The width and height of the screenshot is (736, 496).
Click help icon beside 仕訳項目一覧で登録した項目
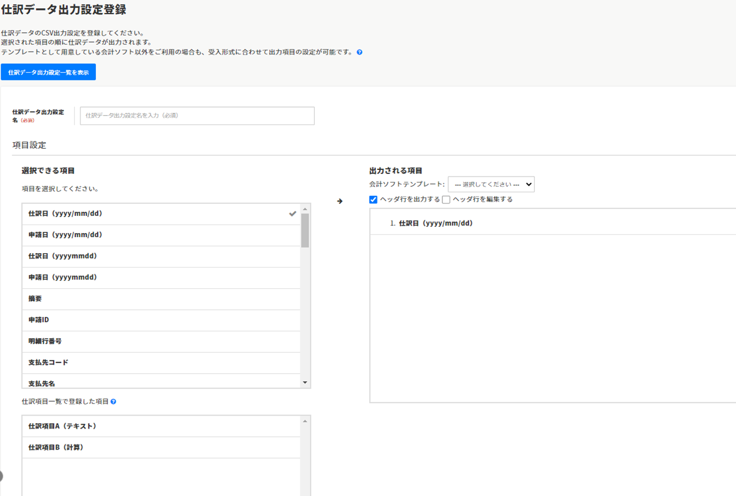113,402
